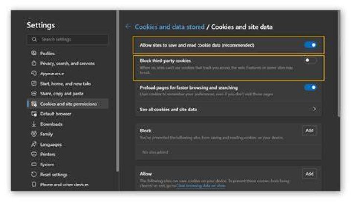The image size is (352, 202).
Task: Click the Appearance palette icon
Action: click(x=34, y=73)
